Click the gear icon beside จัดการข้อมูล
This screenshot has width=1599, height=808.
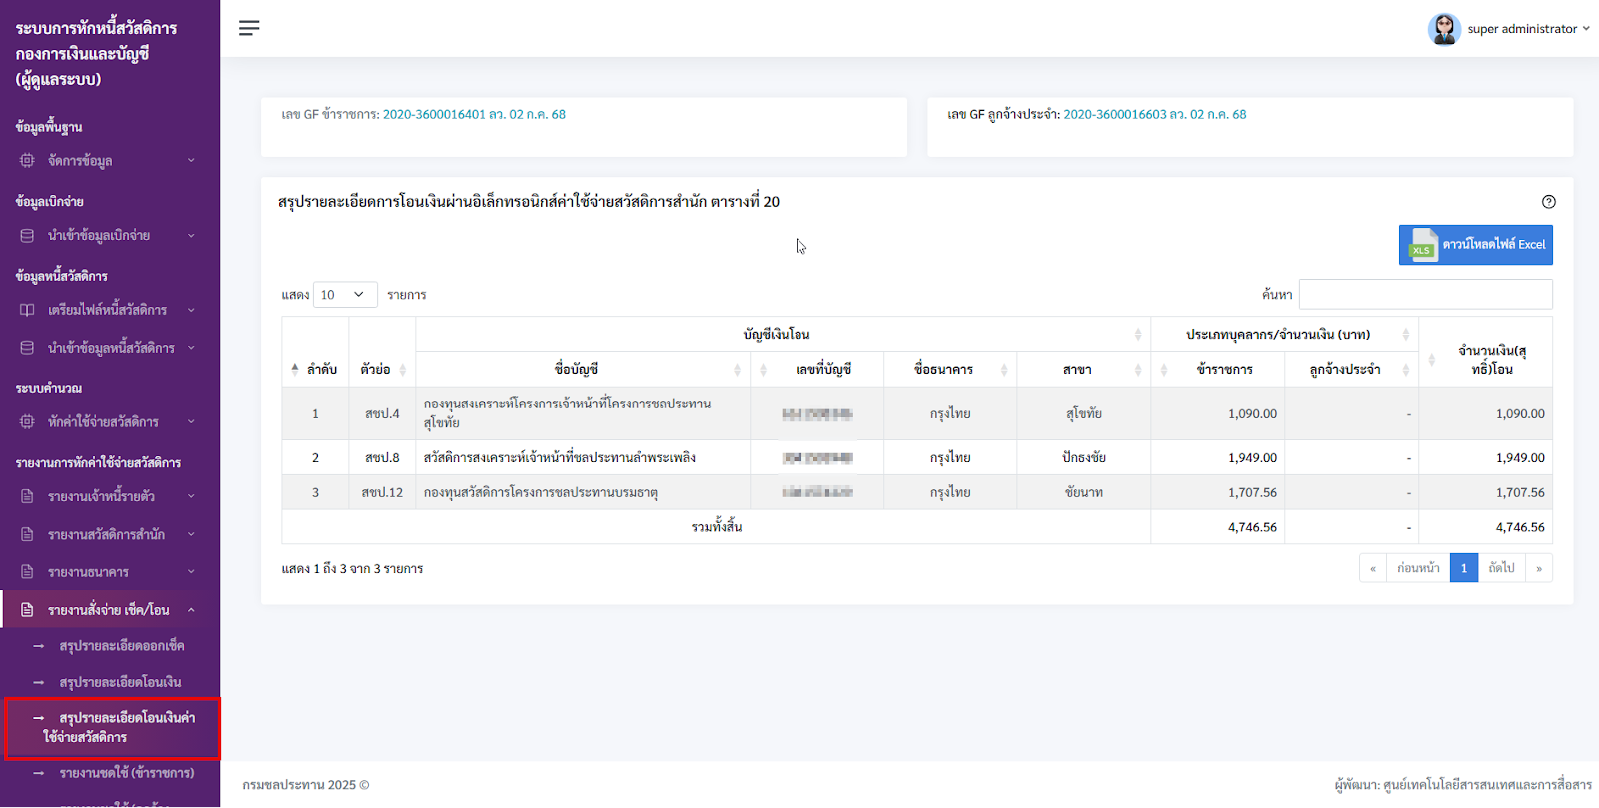(27, 160)
